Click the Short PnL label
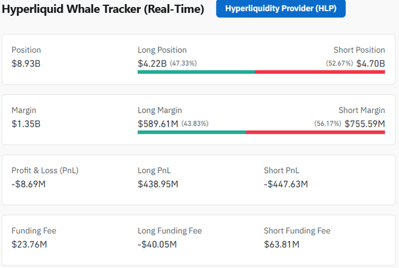Screen dimensions: 399x268 click(x=282, y=171)
